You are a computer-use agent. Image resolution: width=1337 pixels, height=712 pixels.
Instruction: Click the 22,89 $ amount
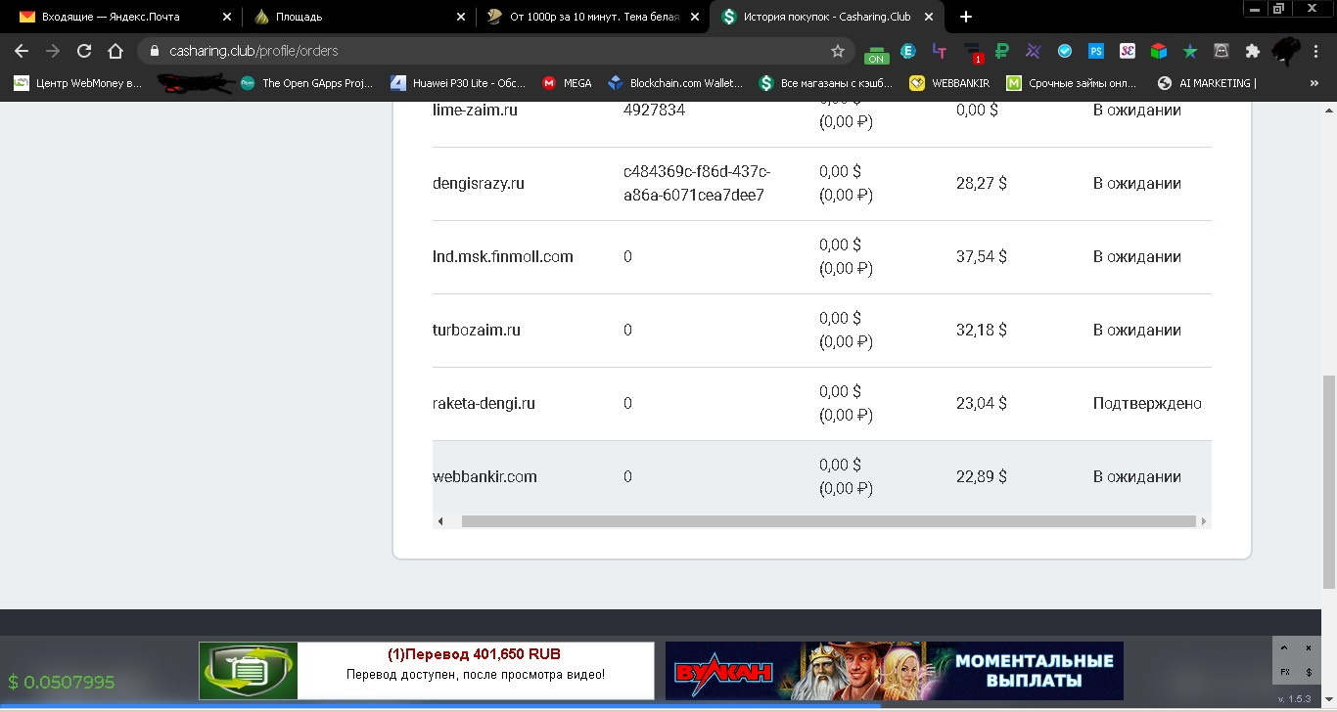click(x=981, y=477)
